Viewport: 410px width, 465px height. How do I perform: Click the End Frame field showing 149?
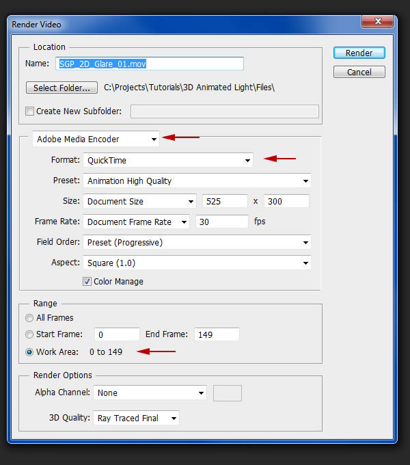click(217, 334)
